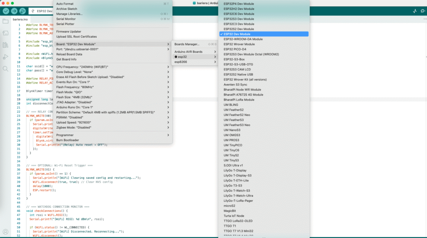Select Upload SSL Root Certificates

(113, 37)
